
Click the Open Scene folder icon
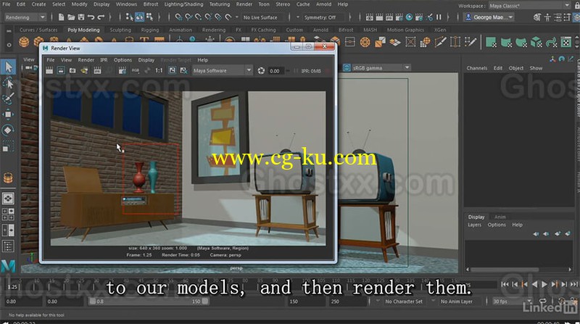coord(71,17)
